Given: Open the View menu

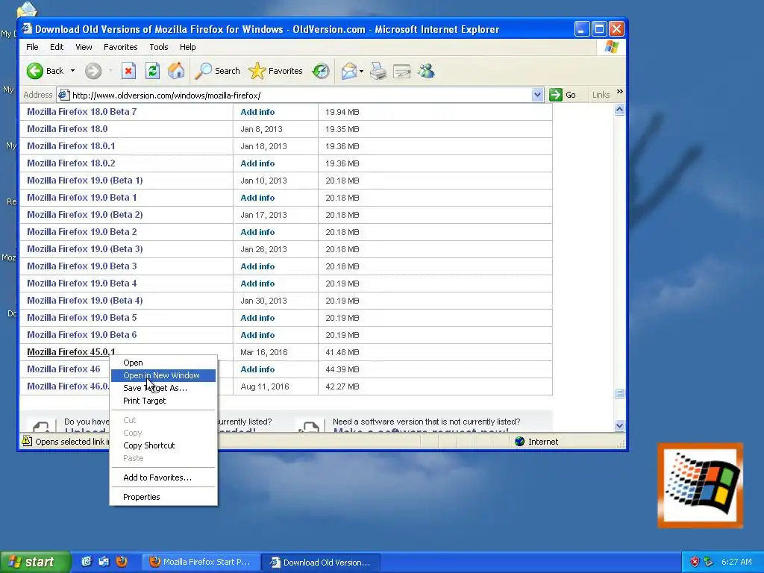Looking at the screenshot, I should click(x=84, y=47).
